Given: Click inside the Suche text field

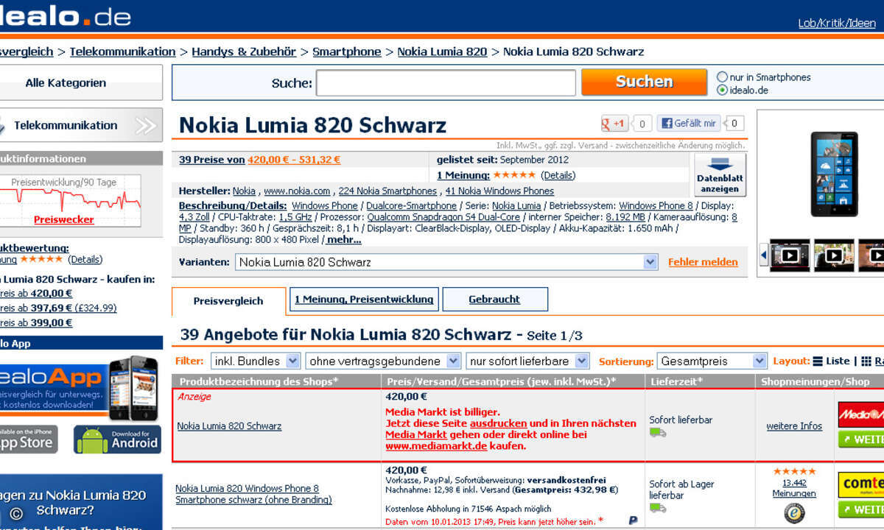Looking at the screenshot, I should [x=446, y=82].
